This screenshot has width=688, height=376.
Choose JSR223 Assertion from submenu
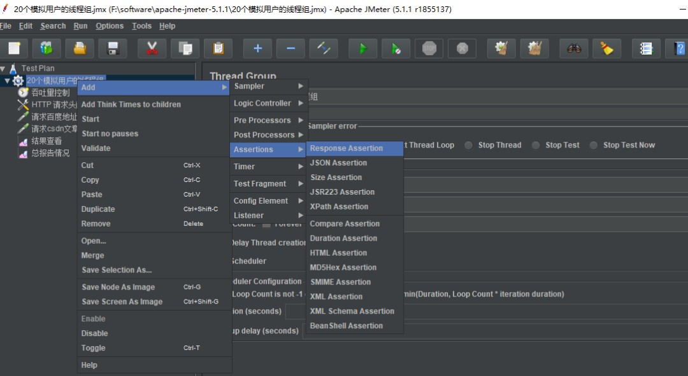click(355, 192)
